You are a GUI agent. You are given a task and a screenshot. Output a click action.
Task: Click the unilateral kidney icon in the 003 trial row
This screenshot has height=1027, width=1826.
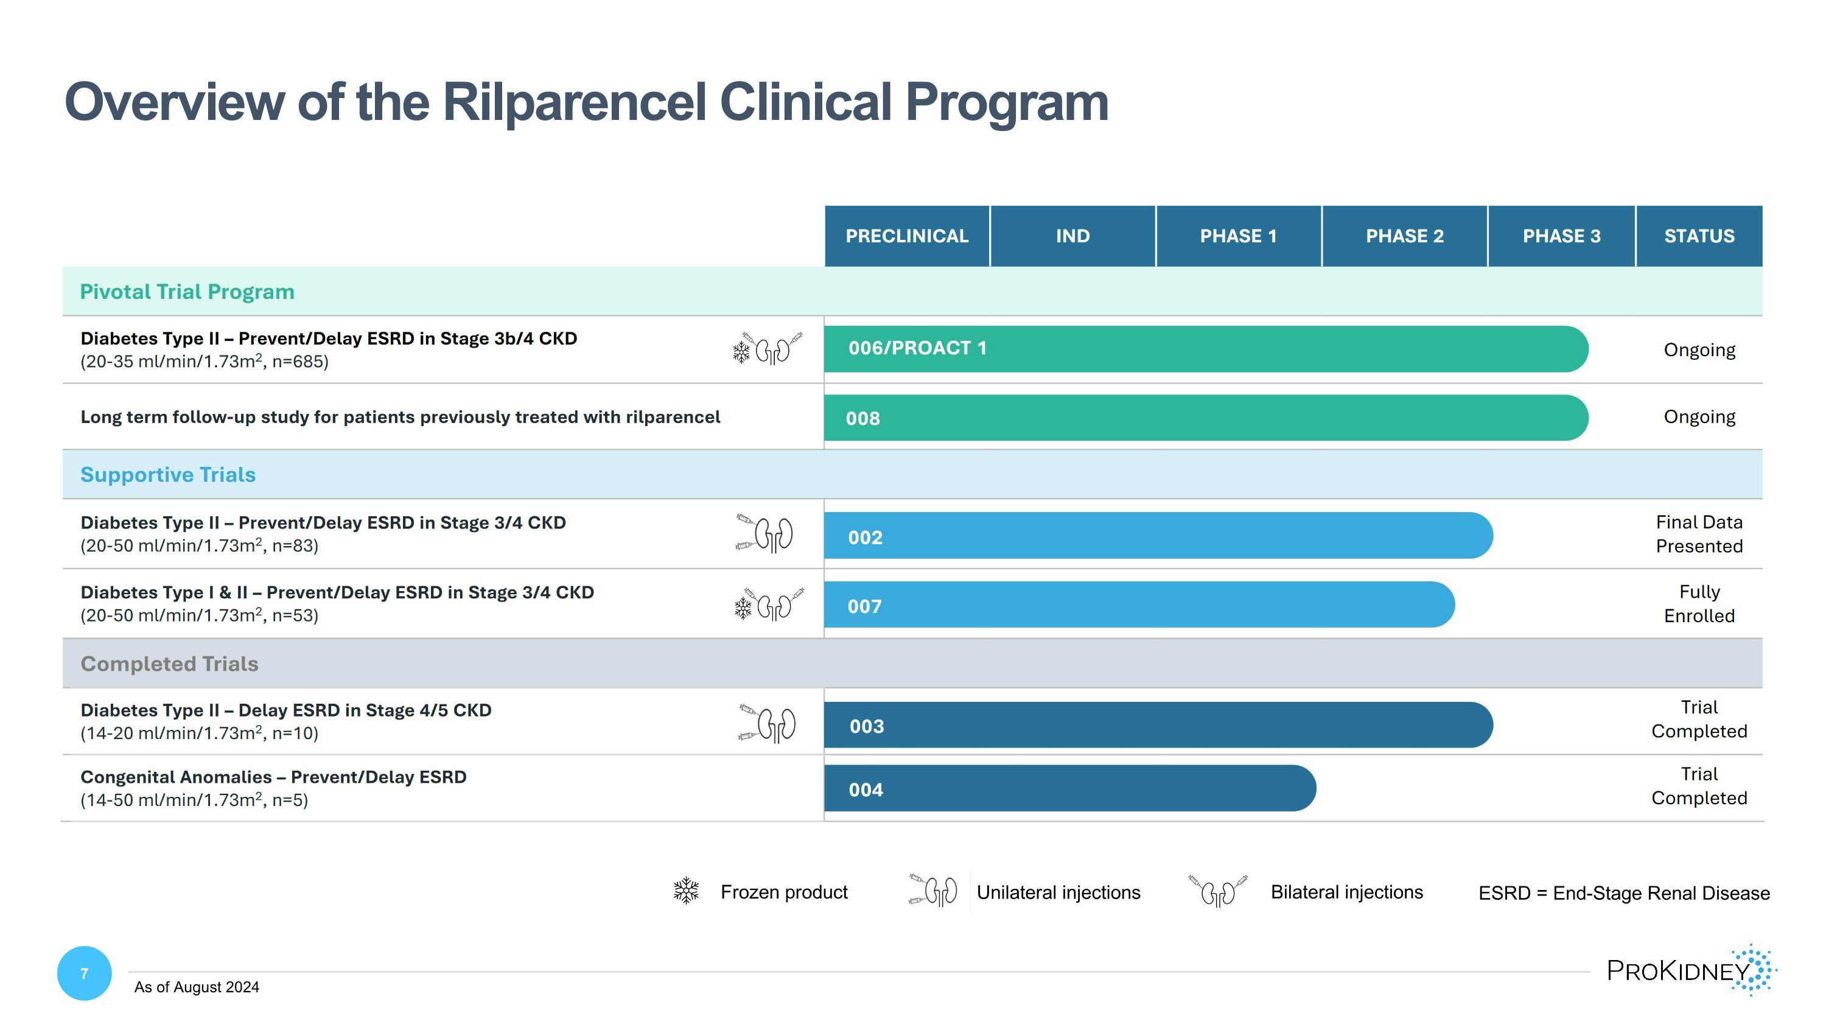point(767,724)
